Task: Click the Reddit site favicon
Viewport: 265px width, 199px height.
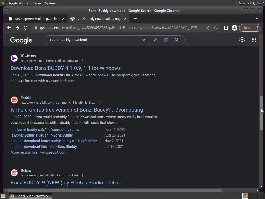Action: (14, 100)
